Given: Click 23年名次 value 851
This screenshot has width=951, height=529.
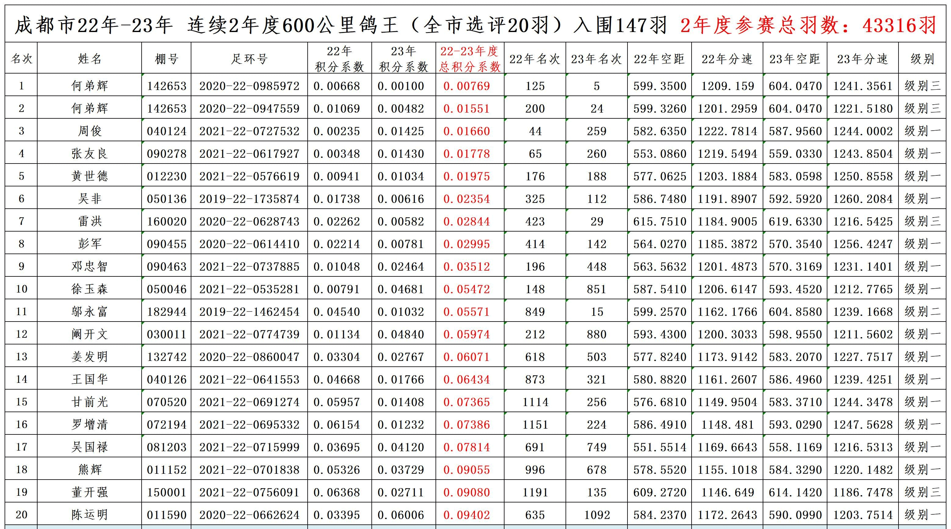Looking at the screenshot, I should (x=597, y=289).
